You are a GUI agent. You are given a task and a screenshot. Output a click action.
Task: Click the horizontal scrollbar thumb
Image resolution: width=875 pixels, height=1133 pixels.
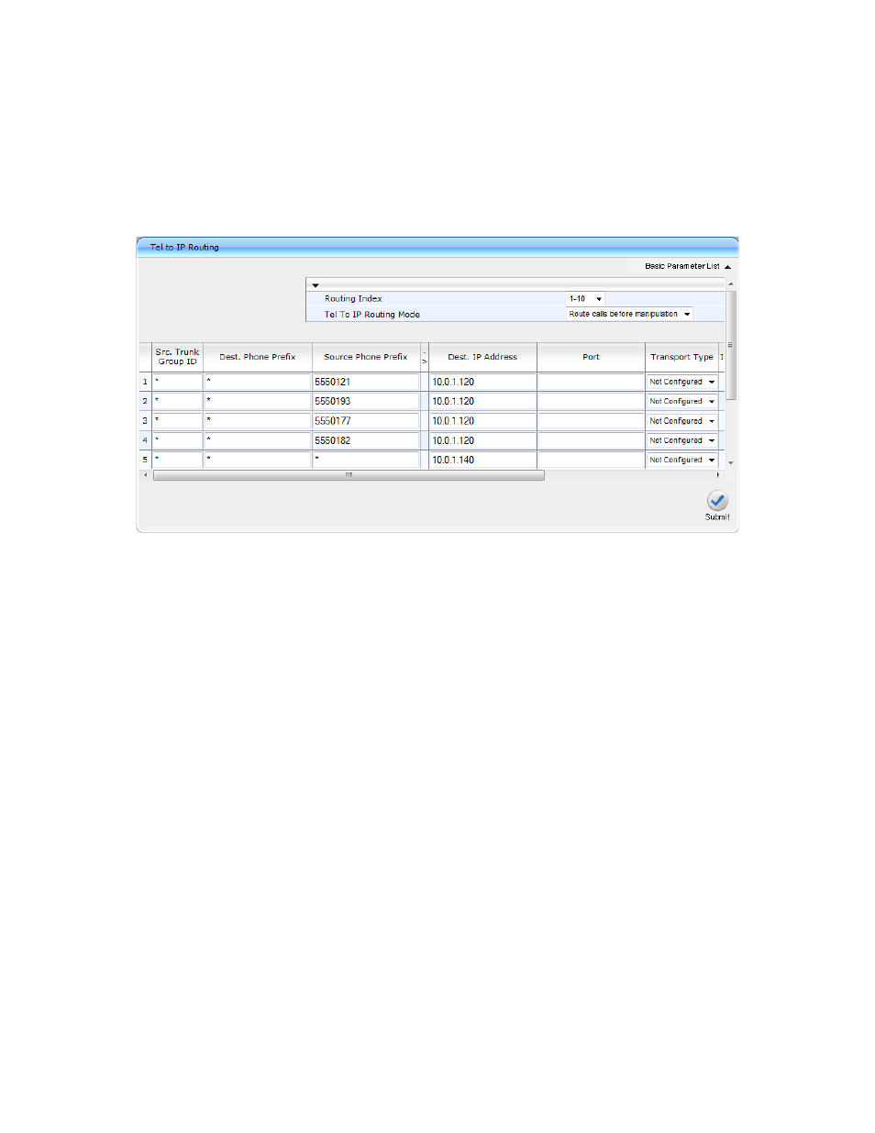pyautogui.click(x=349, y=475)
